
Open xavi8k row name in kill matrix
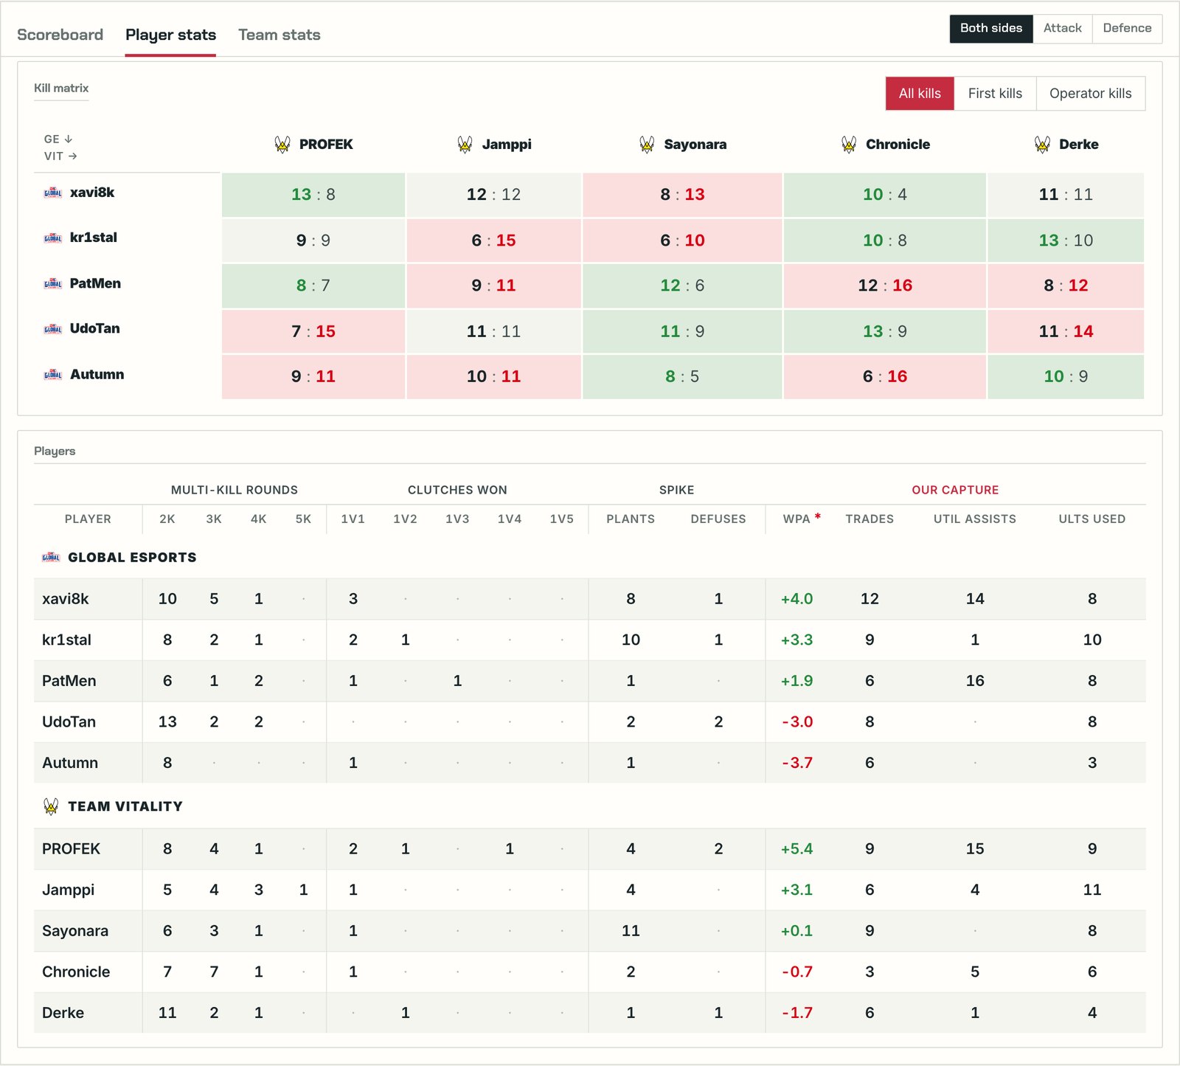[x=92, y=193]
